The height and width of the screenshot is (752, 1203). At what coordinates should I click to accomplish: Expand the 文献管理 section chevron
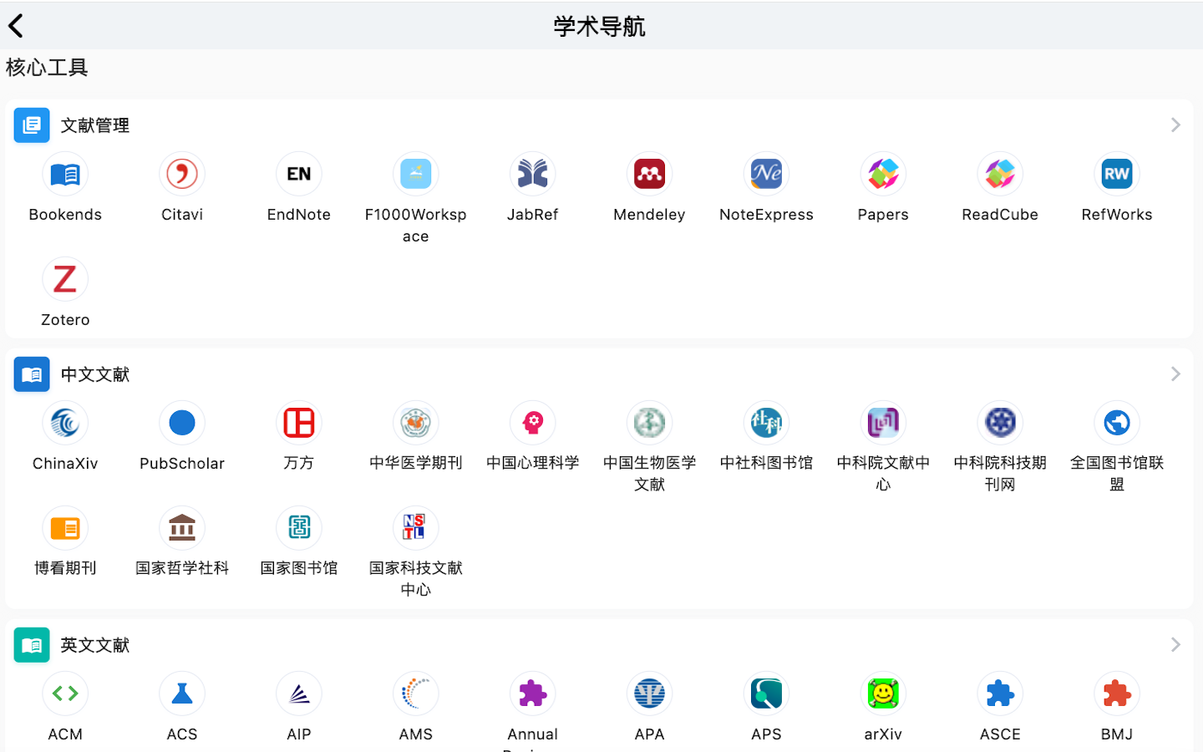tap(1175, 125)
